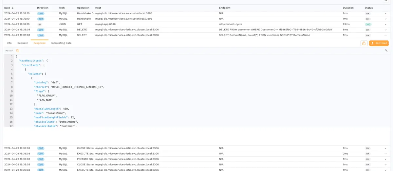This screenshot has width=393, height=171.
Task: Click the fullscreen icon above the table
Action: [x=386, y=1]
